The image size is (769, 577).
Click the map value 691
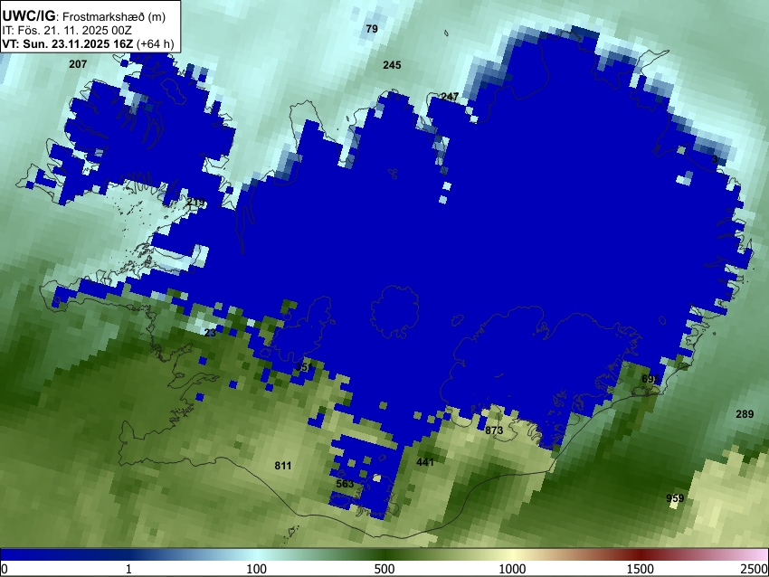[x=650, y=379]
